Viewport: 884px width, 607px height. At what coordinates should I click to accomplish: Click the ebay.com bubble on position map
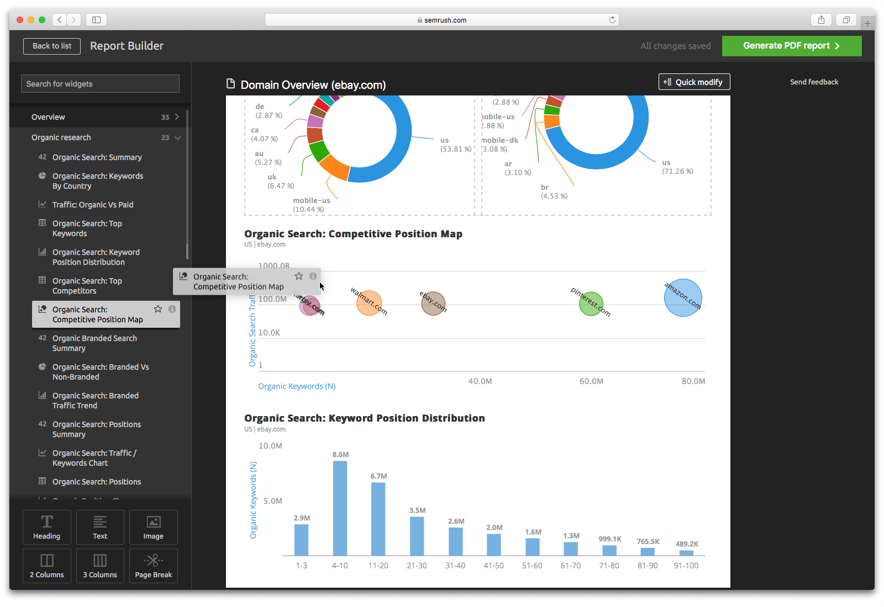[x=434, y=303]
